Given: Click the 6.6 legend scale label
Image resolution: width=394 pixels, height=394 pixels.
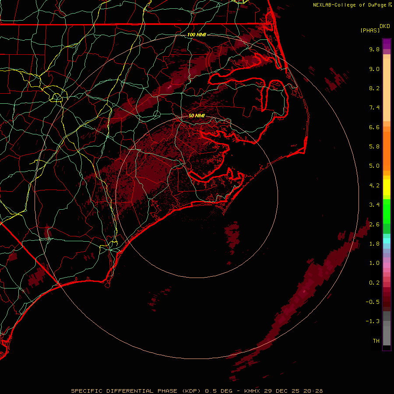Looking at the screenshot, I should click(374, 127).
